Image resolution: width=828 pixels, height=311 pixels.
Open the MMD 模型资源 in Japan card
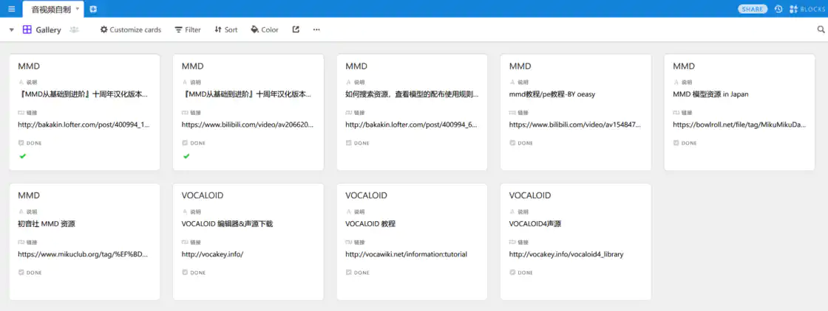coord(739,112)
